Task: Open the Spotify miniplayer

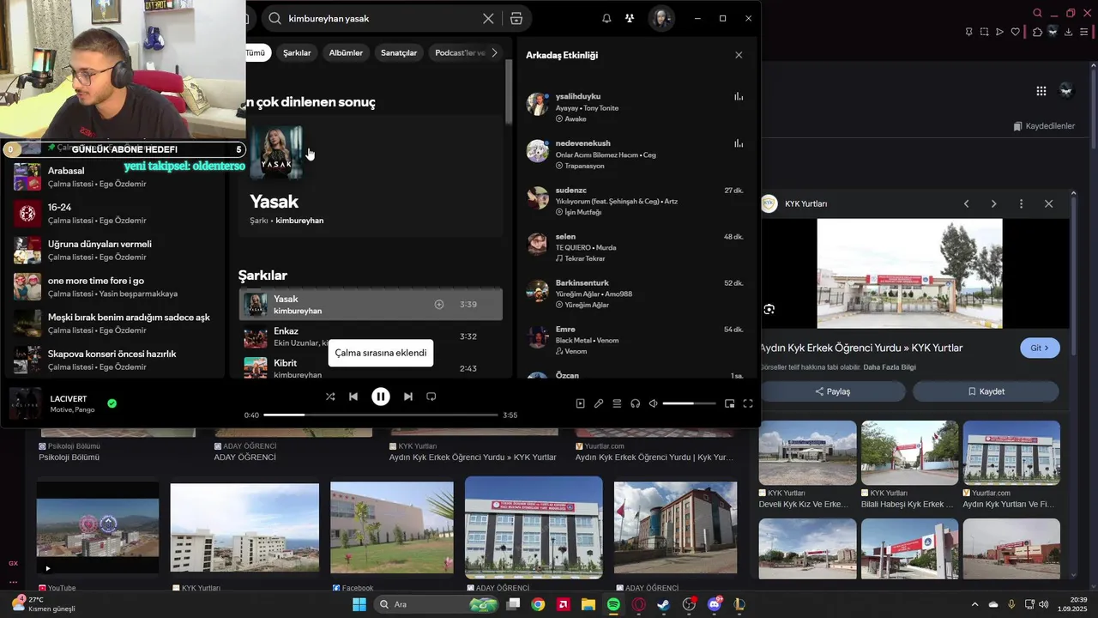Action: click(730, 403)
